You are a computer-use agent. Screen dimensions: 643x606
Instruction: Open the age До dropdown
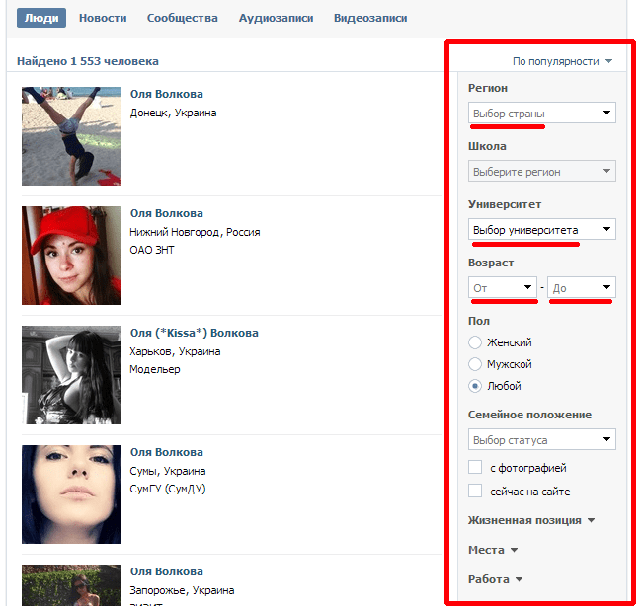[582, 287]
